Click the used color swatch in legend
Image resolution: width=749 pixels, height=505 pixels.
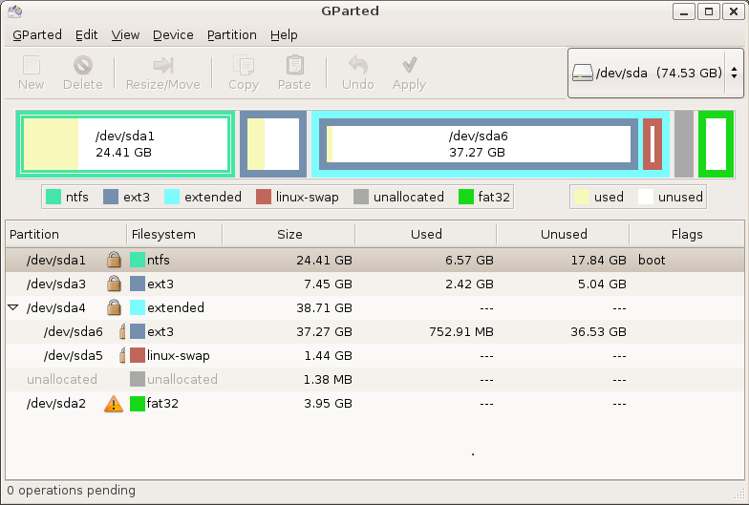(x=582, y=197)
